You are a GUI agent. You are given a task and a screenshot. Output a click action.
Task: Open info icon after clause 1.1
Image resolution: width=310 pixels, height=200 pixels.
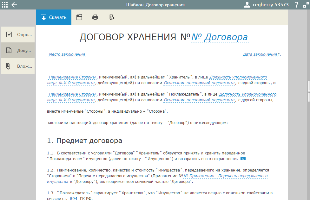click(x=243, y=159)
